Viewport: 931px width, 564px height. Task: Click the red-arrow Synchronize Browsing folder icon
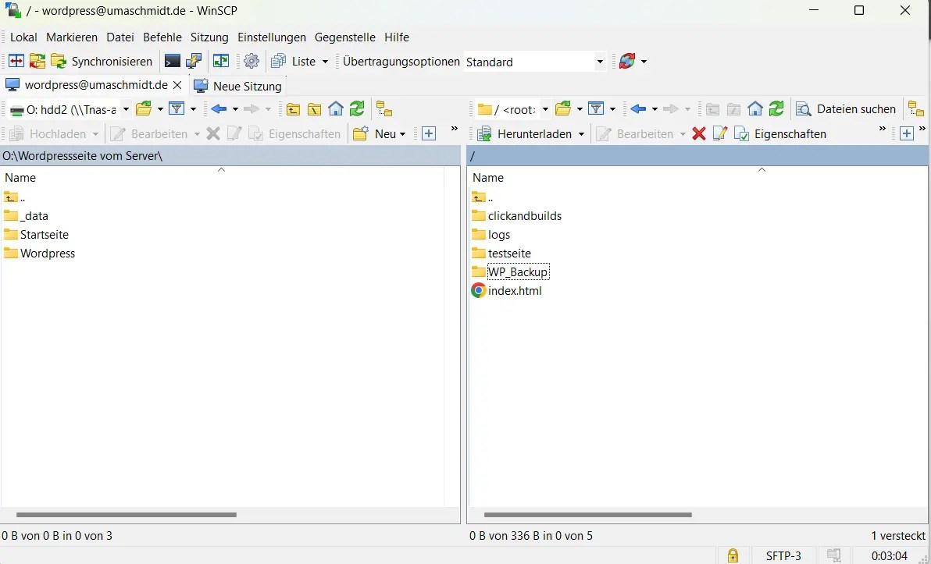pyautogui.click(x=37, y=61)
